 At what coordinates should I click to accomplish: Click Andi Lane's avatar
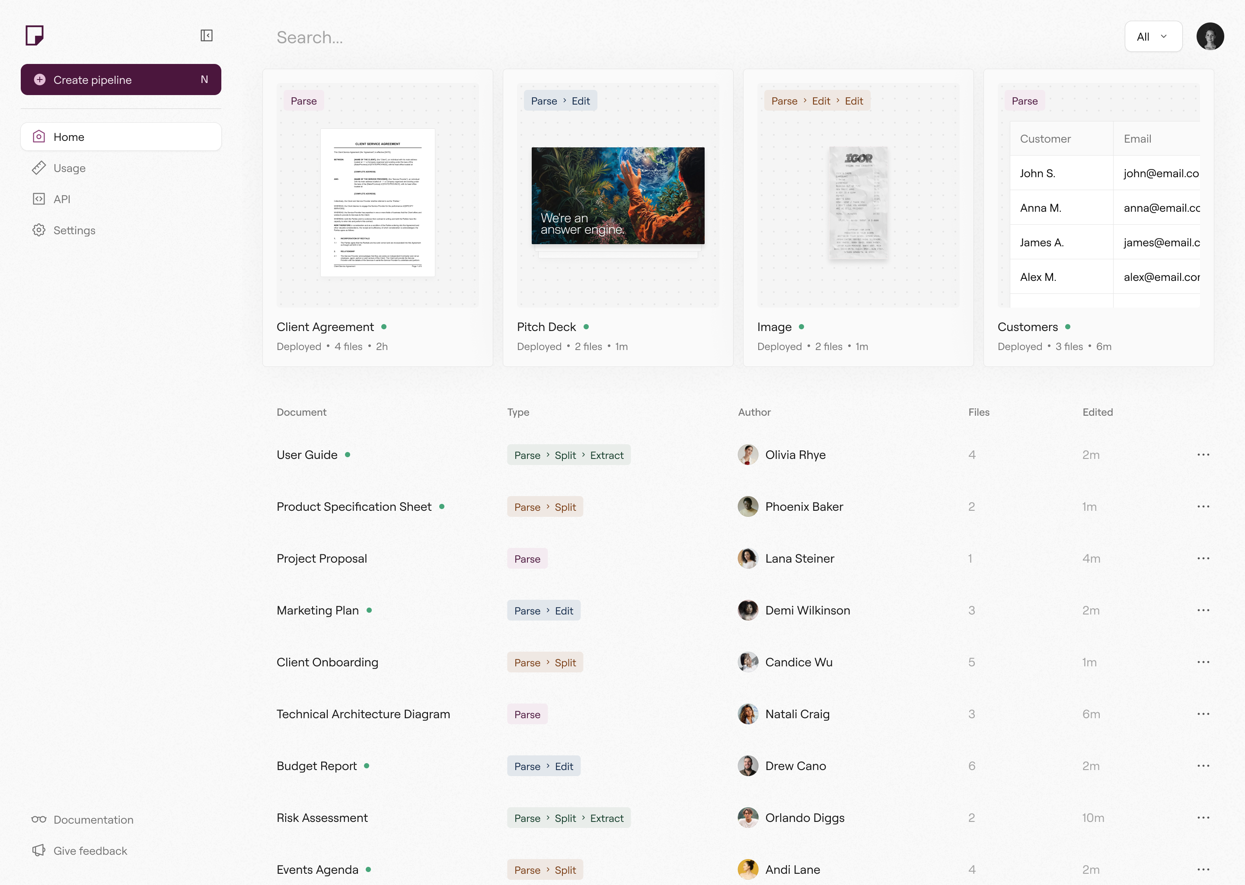(x=748, y=869)
